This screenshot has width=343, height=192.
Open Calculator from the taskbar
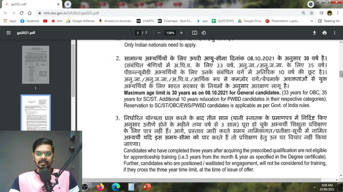[131, 187]
